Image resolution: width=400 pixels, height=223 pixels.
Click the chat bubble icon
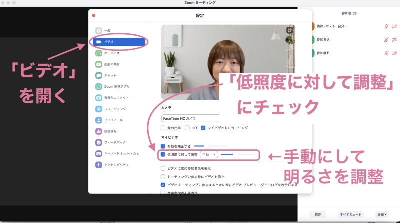point(98,76)
